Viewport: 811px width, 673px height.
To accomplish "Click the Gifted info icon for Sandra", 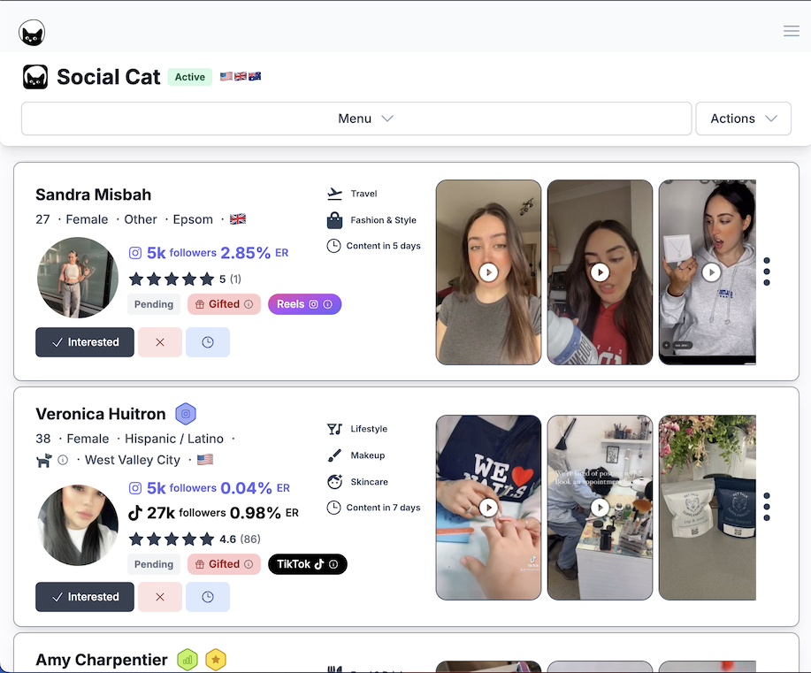I will click(249, 304).
